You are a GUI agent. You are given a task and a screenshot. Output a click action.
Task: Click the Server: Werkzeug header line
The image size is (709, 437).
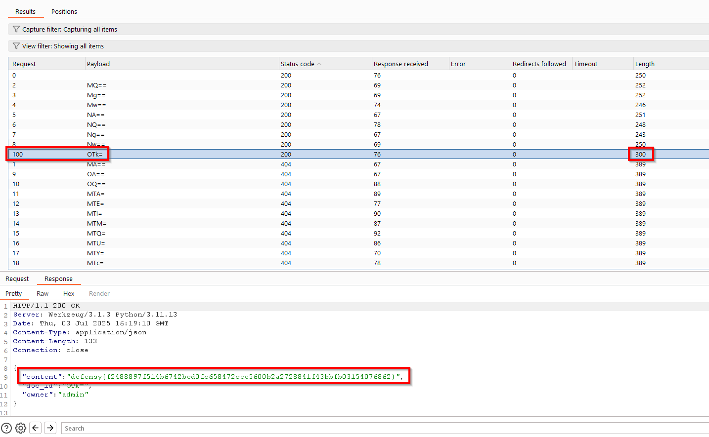click(x=95, y=315)
